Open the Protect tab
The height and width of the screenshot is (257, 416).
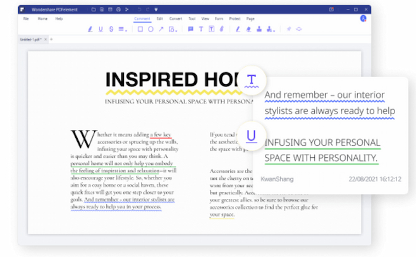click(x=234, y=19)
